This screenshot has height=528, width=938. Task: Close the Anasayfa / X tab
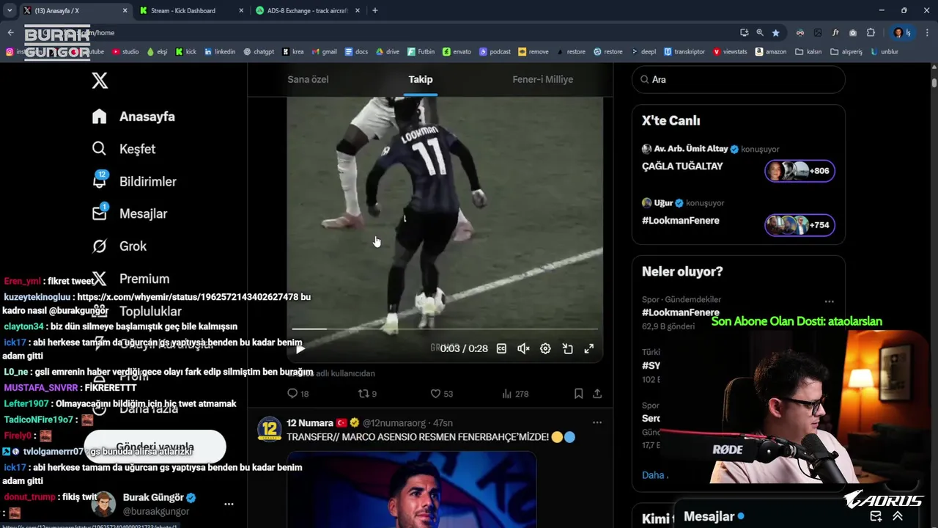coord(125,10)
